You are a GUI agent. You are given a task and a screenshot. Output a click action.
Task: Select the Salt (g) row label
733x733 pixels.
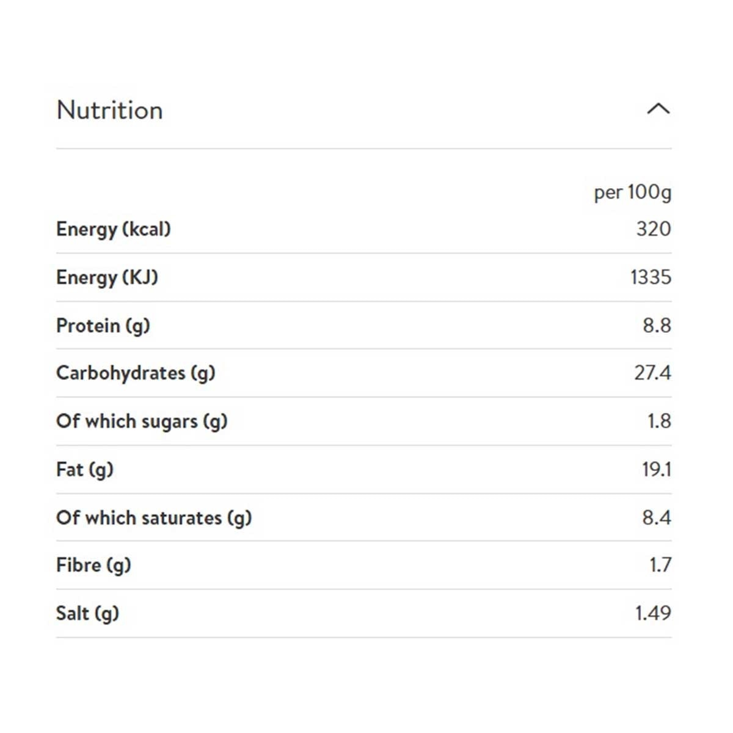point(87,613)
